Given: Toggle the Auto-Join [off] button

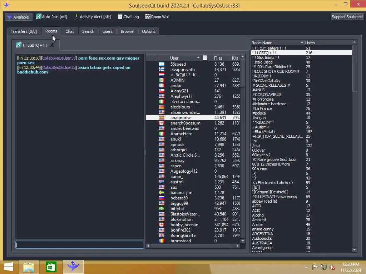Looking at the screenshot, I should 51,17.
